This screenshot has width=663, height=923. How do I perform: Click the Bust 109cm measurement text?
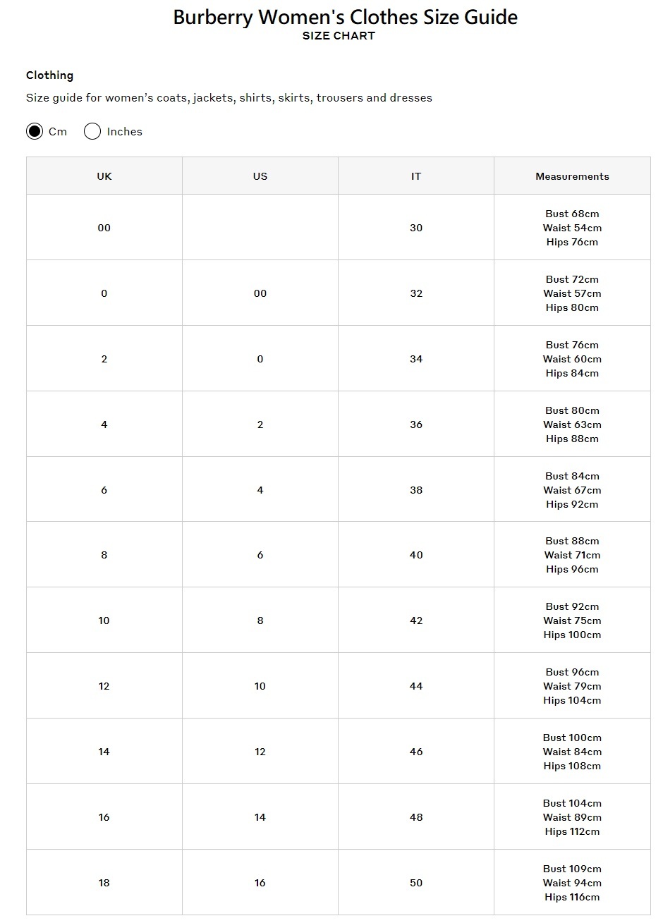tap(572, 869)
